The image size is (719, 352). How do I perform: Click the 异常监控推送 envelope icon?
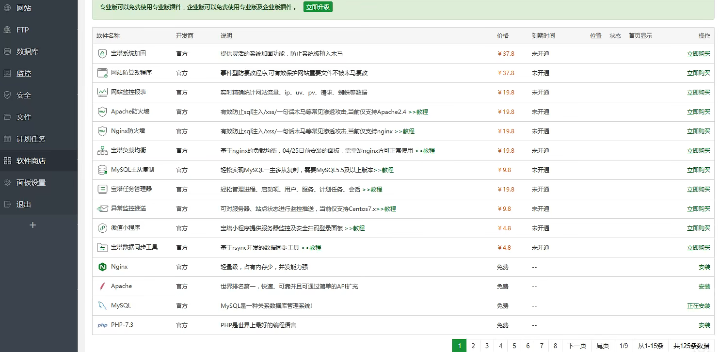(102, 209)
